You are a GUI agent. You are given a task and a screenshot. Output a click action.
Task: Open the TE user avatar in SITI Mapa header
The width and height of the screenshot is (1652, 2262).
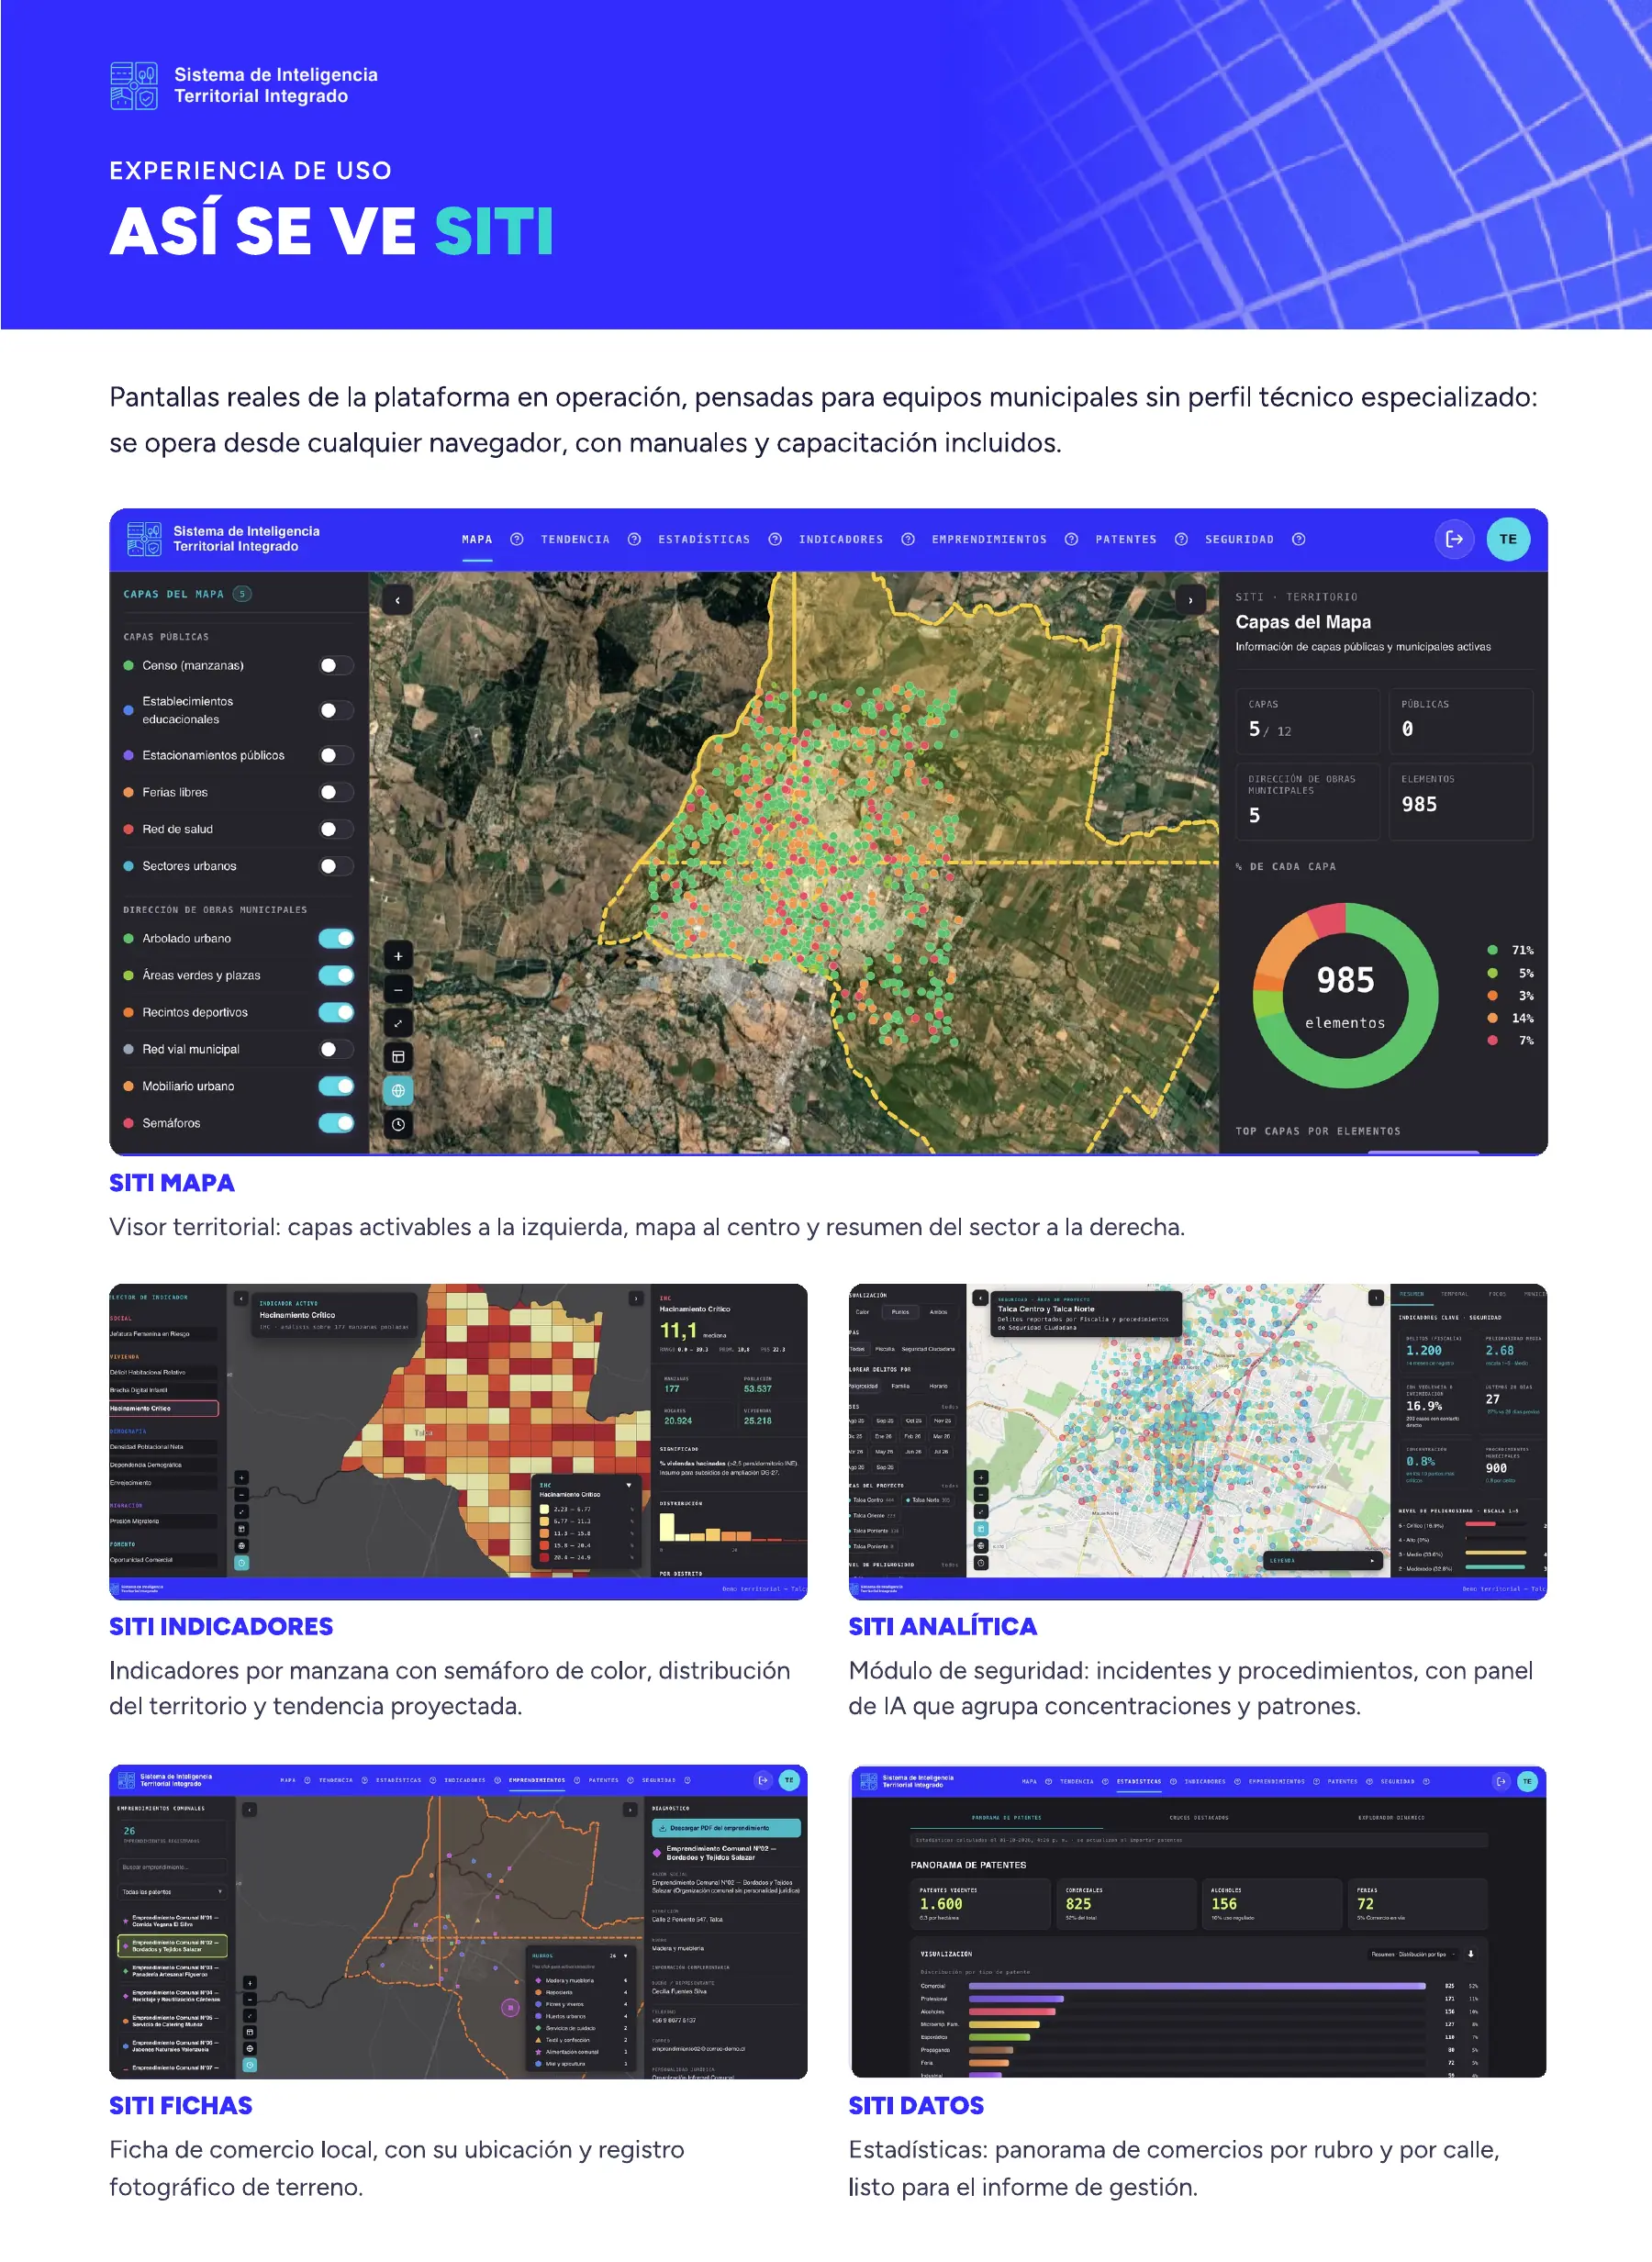(1508, 539)
